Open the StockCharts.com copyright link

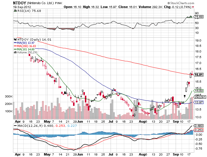[x=181, y=3]
